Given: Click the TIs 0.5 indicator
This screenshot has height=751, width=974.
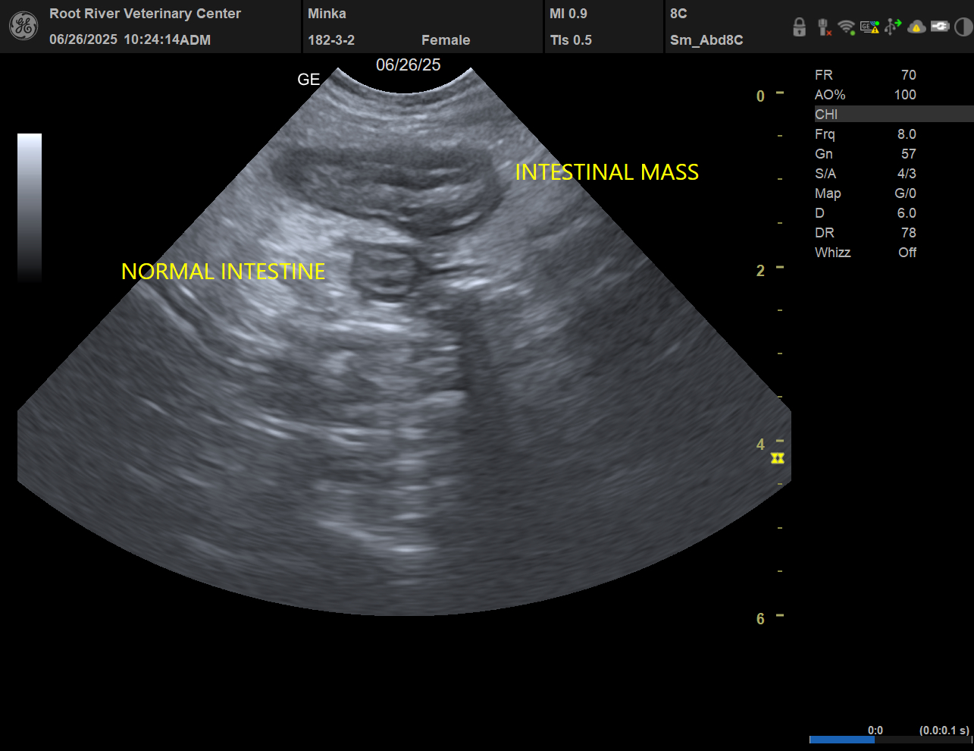Looking at the screenshot, I should [571, 40].
